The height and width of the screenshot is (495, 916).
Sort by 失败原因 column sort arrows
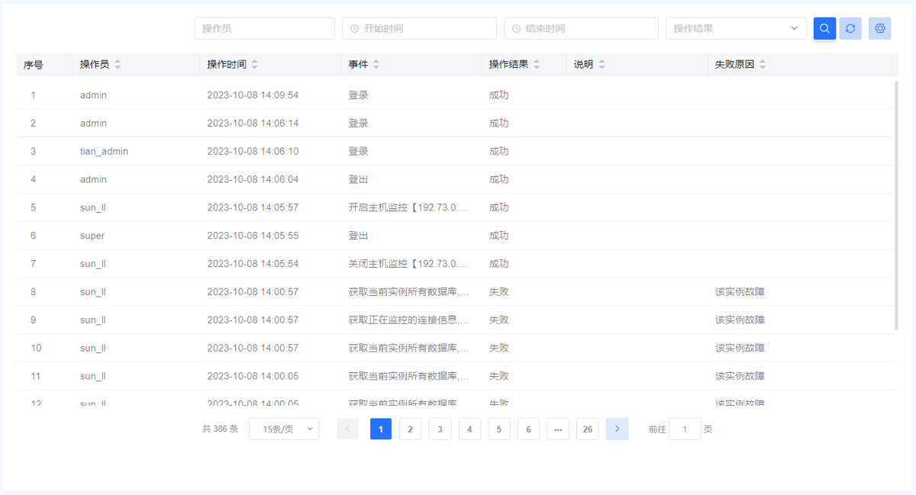(762, 65)
